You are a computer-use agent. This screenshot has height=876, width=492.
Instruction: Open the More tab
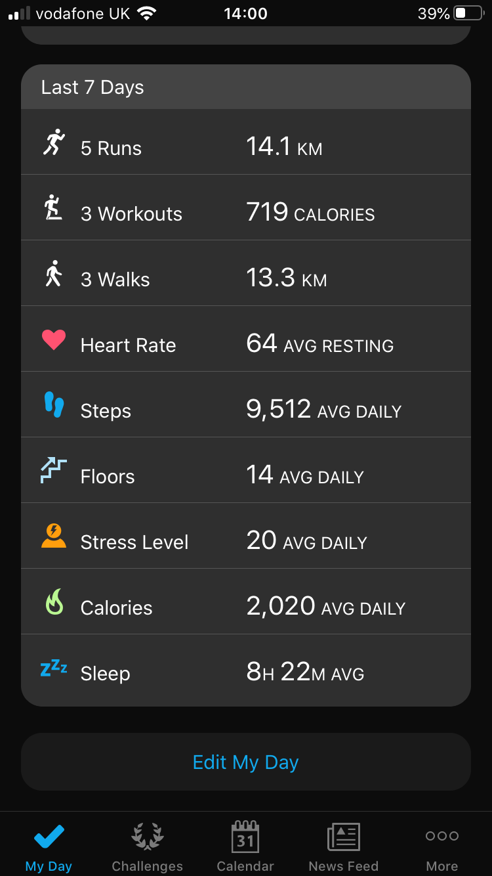click(x=442, y=846)
